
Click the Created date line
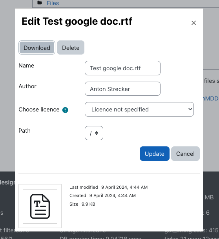click(102, 195)
